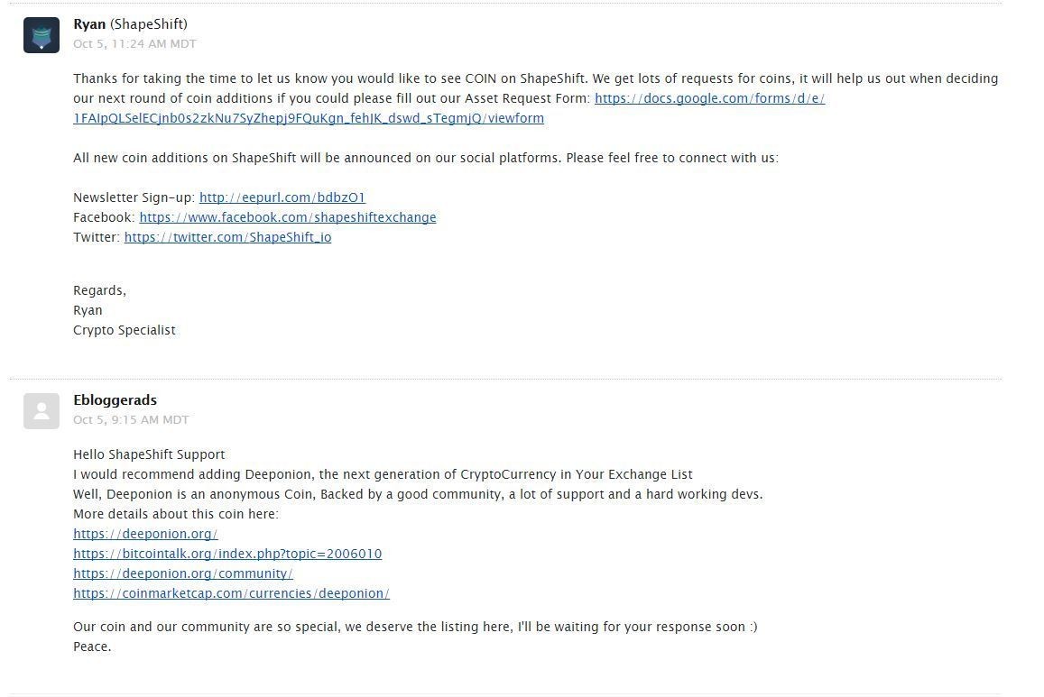The width and height of the screenshot is (1044, 697).
Task: Click the Ebloggerads author name
Action: point(115,400)
